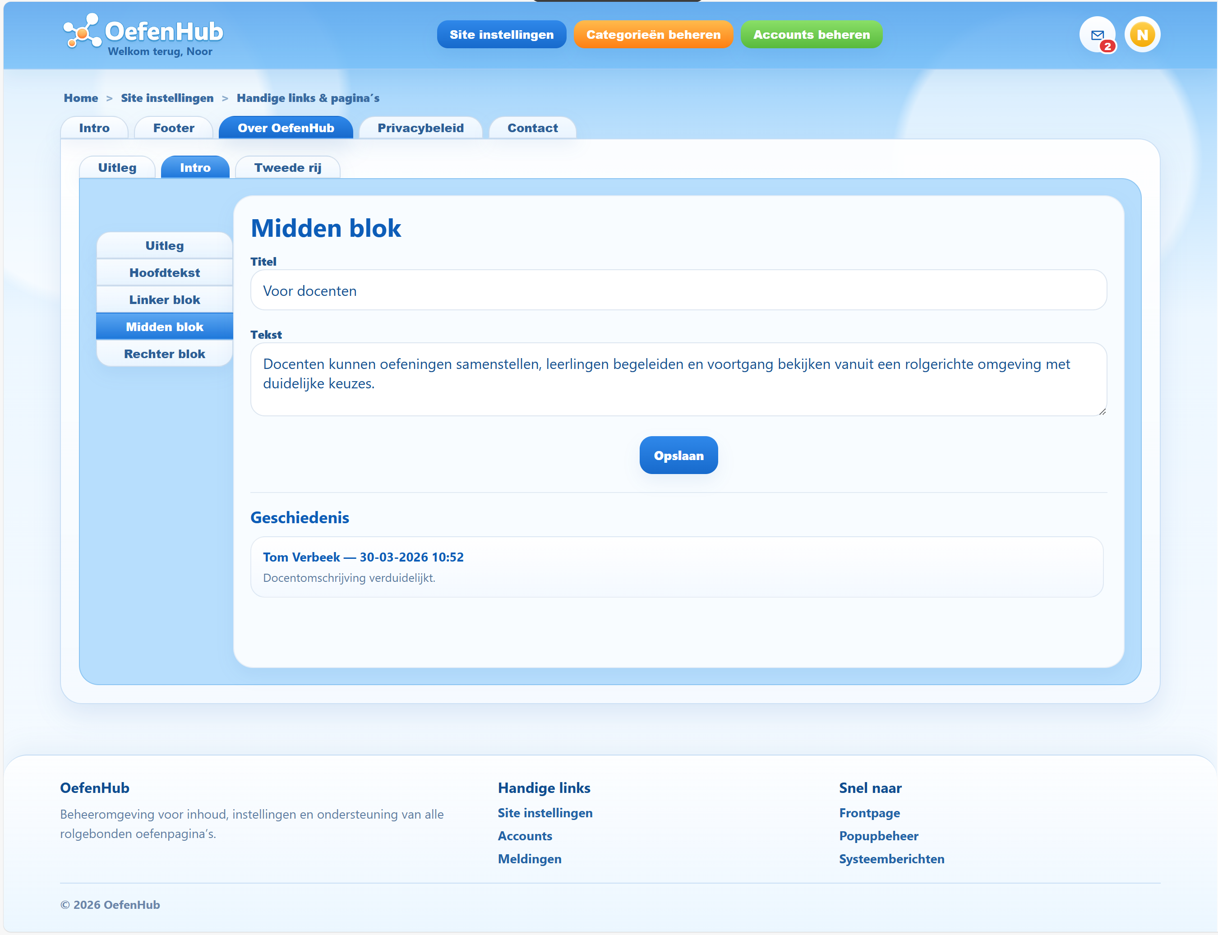The height and width of the screenshot is (935, 1218).
Task: Open footer link Systeemberichten
Action: click(891, 859)
